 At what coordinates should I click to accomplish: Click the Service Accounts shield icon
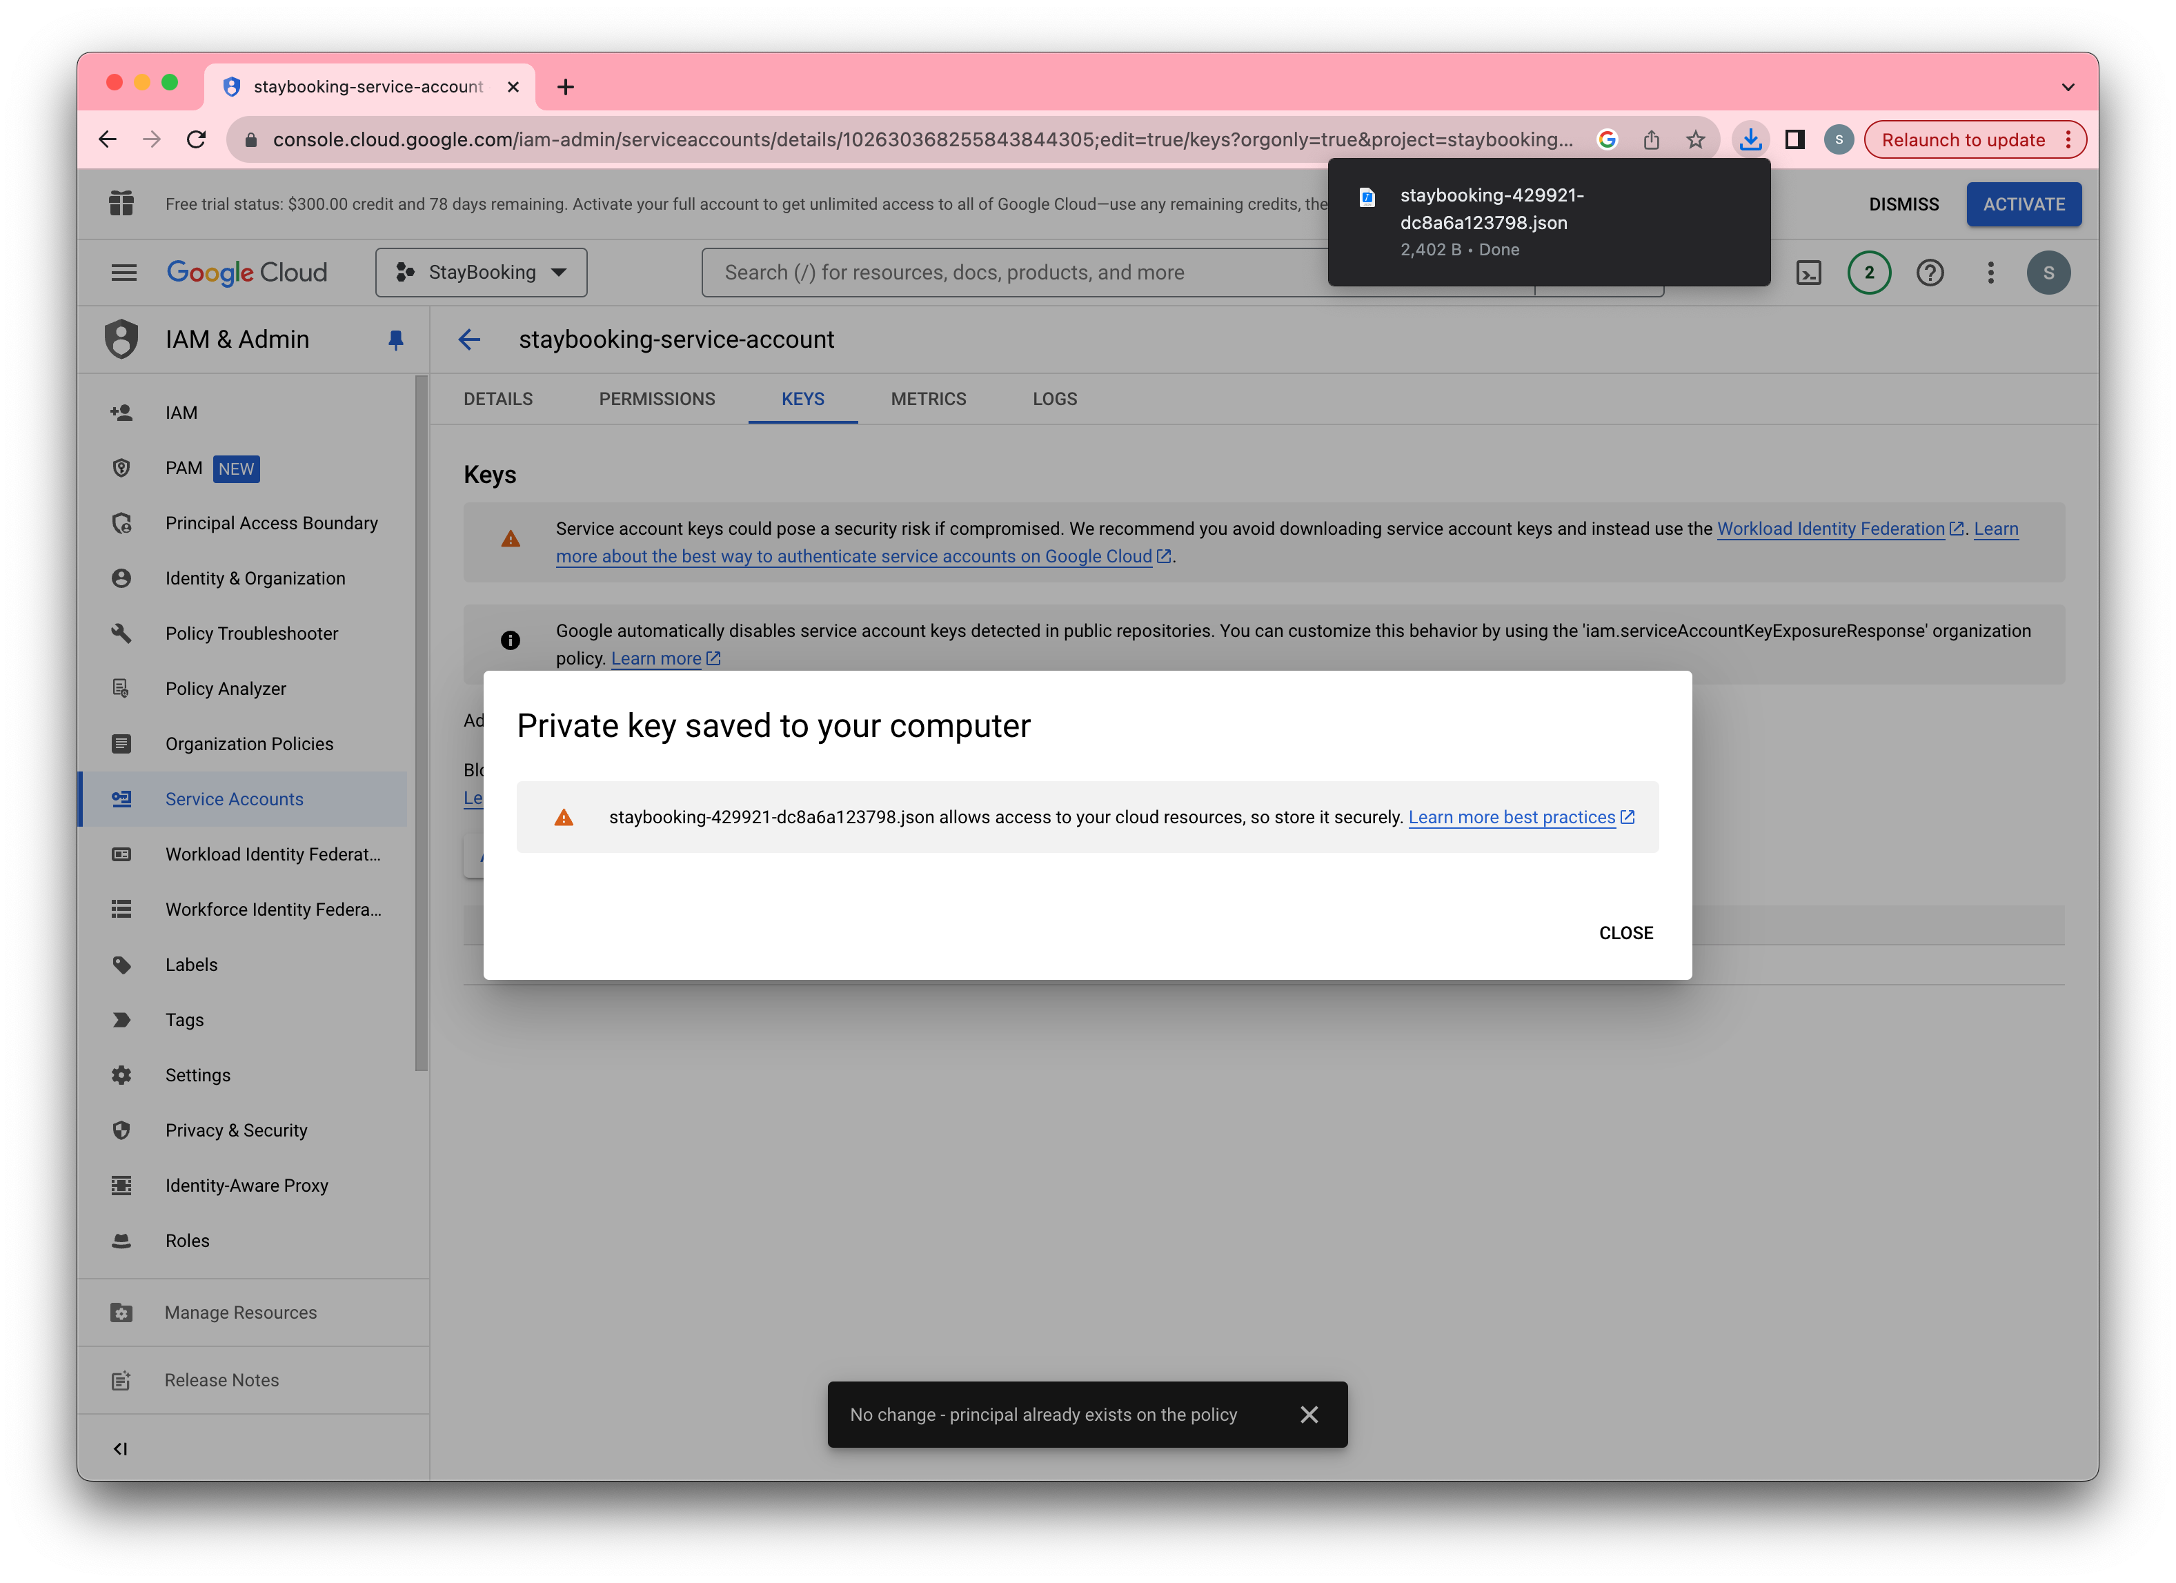121,799
